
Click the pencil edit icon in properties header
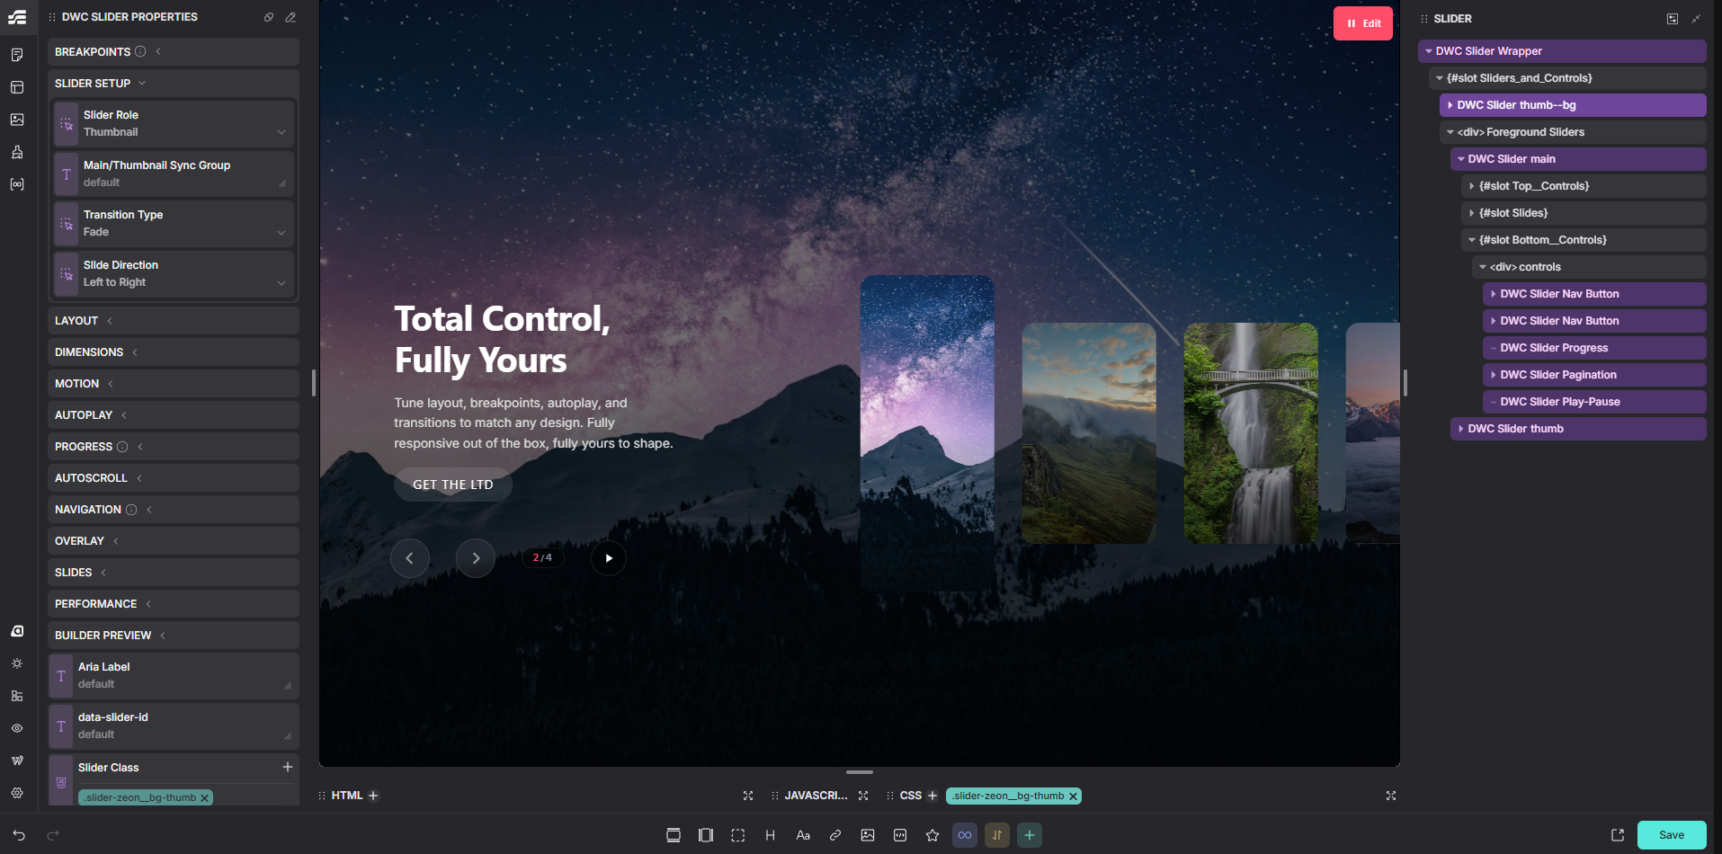(290, 17)
